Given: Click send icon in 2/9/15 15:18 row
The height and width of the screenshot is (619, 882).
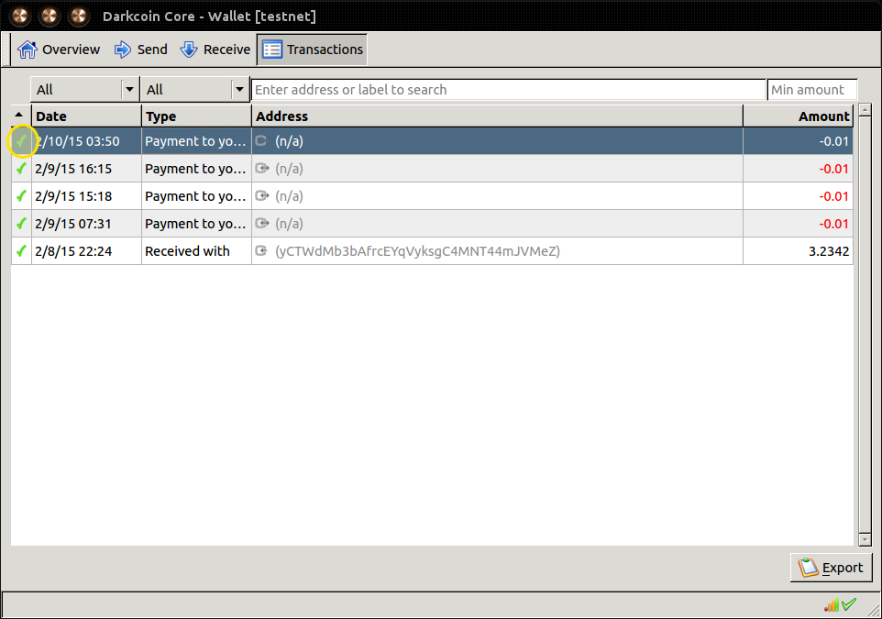Looking at the screenshot, I should pos(261,196).
